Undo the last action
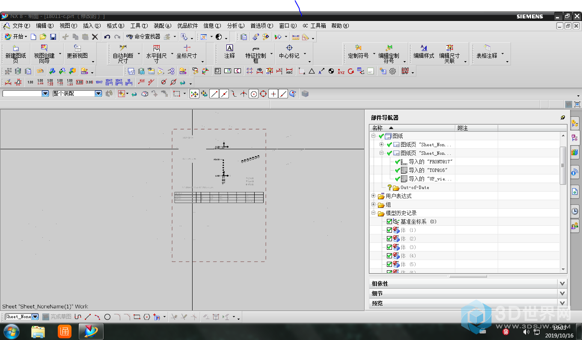Viewport: 582px width, 340px height. click(107, 37)
